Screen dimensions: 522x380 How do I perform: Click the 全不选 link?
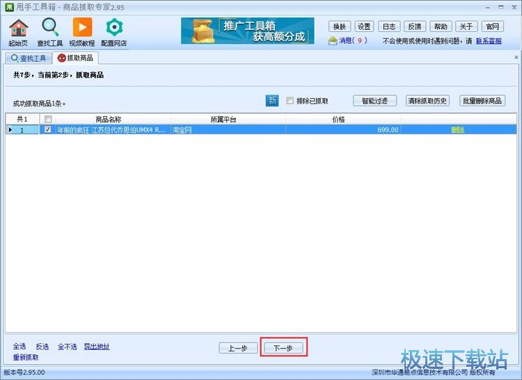tap(68, 347)
